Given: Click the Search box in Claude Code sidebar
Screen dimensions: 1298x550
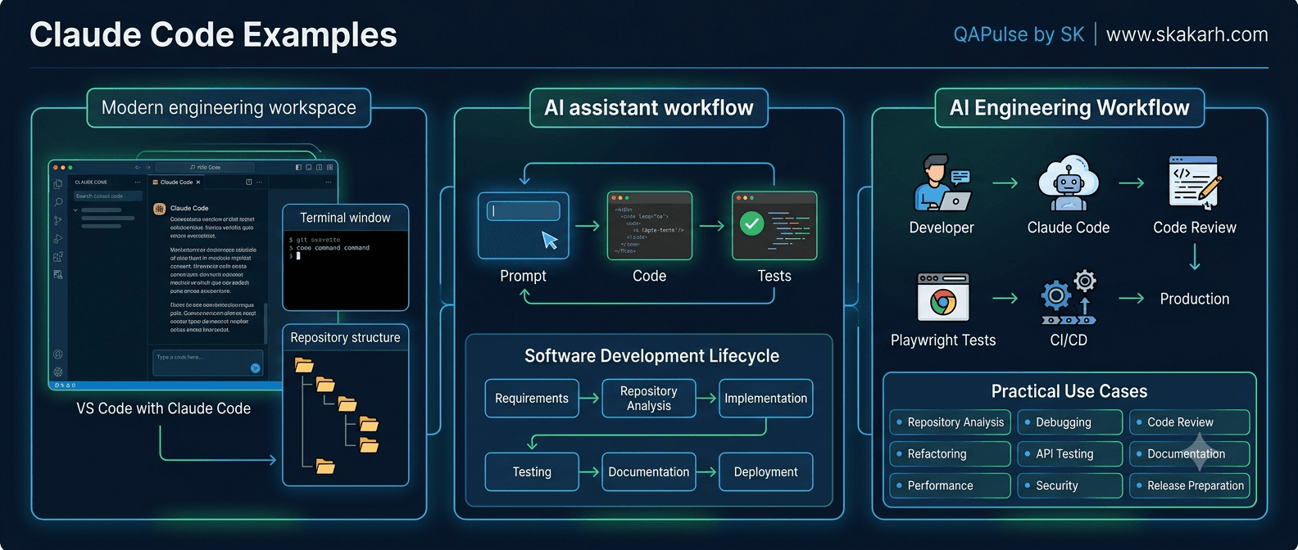Looking at the screenshot, I should 108,196.
